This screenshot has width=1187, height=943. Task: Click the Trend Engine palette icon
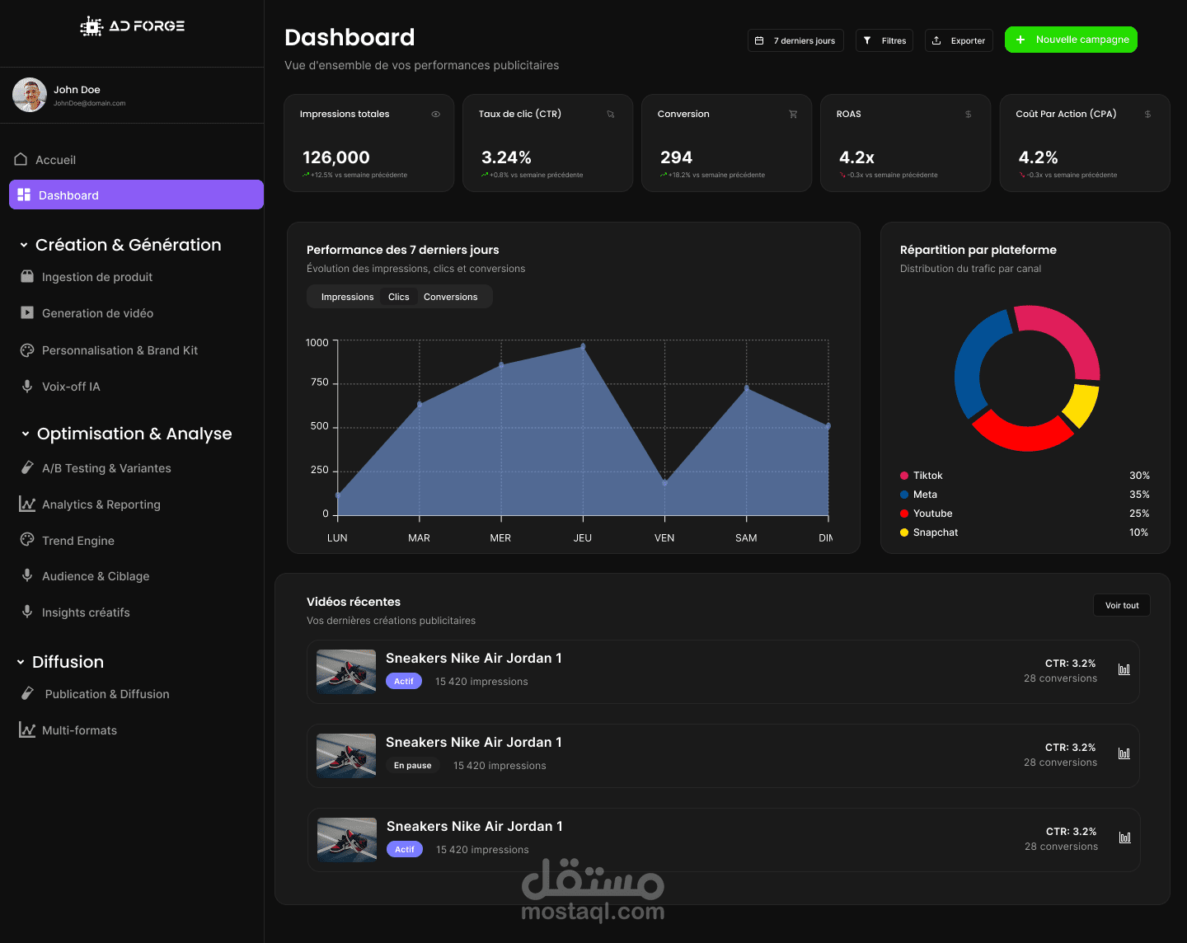(x=27, y=540)
